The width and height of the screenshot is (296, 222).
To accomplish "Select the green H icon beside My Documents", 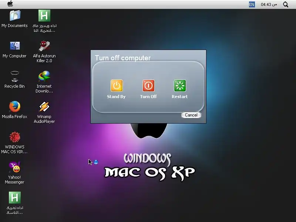I will (x=44, y=16).
